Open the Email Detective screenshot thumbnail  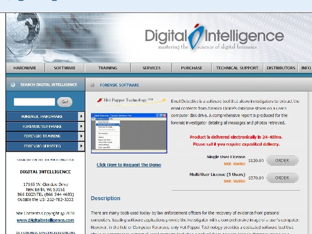click(x=129, y=133)
